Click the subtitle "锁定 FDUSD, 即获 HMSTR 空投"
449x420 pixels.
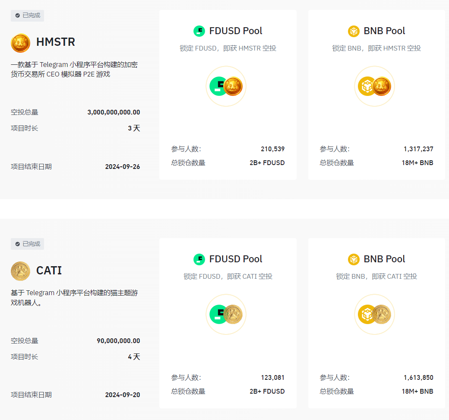228,48
